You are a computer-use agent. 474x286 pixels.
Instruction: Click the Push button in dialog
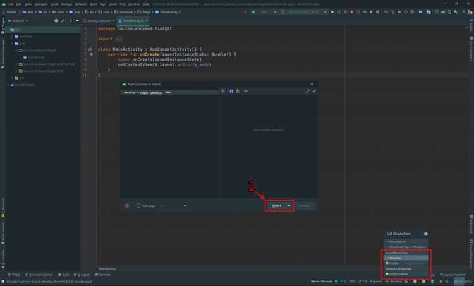[277, 206]
